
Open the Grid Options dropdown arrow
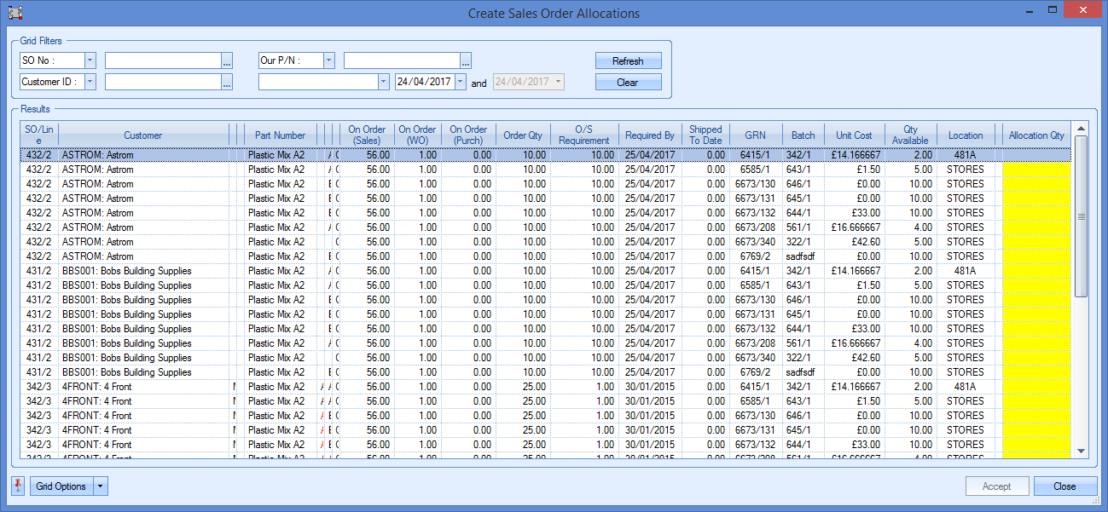102,486
